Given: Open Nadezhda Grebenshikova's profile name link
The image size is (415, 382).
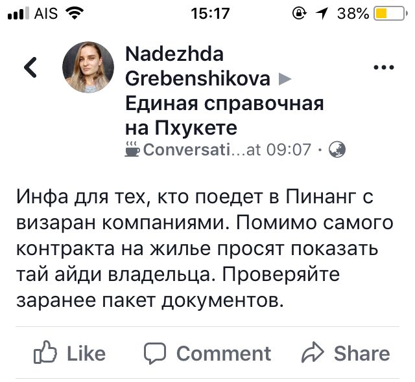Looking at the screenshot, I should (195, 65).
